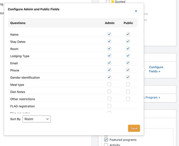Select the Quoted radio button

click(x=108, y=1)
